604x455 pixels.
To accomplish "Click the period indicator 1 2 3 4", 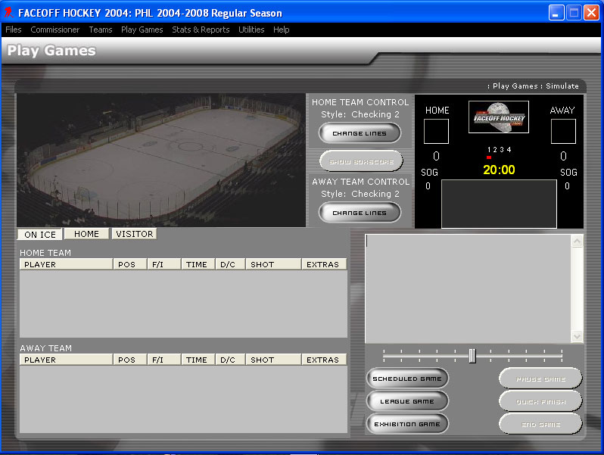I will (499, 150).
